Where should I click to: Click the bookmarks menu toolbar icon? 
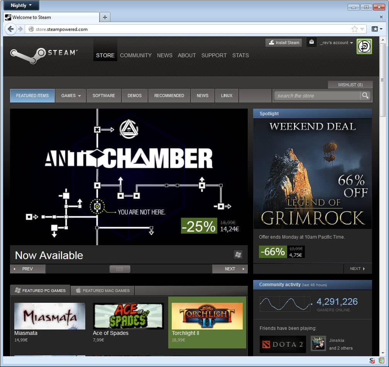pyautogui.click(x=377, y=29)
